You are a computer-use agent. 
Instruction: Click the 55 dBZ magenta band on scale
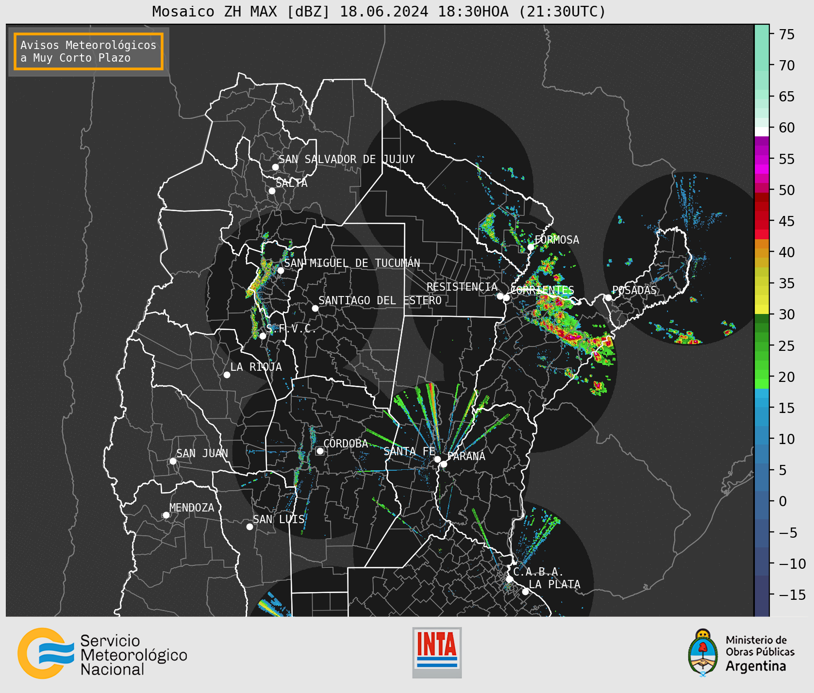click(762, 159)
